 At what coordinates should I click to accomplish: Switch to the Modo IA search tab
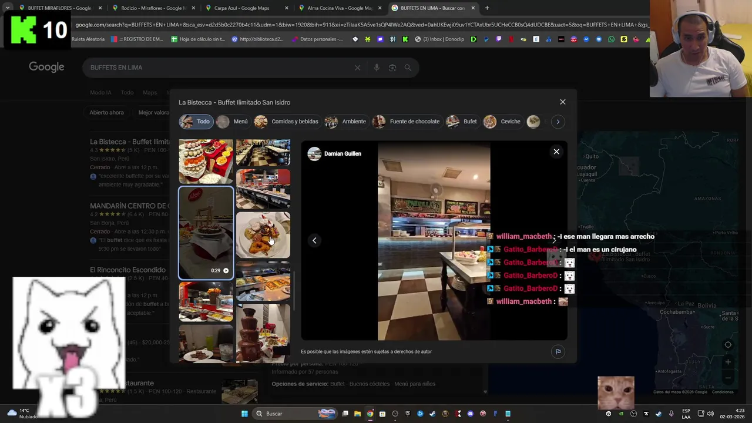100,92
